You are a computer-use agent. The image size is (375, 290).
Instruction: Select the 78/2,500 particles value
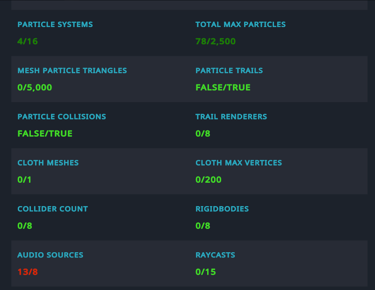click(x=216, y=41)
